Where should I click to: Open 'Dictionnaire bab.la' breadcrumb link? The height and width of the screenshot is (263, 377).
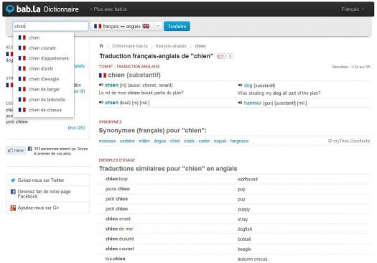(x=130, y=46)
